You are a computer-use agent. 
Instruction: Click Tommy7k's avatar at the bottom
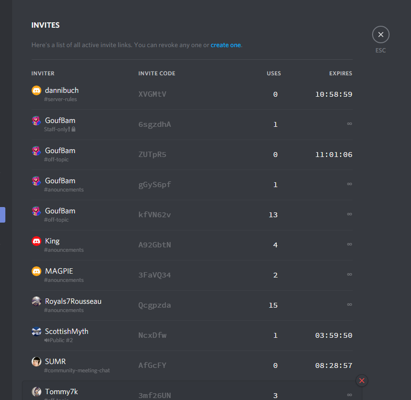coord(36,391)
